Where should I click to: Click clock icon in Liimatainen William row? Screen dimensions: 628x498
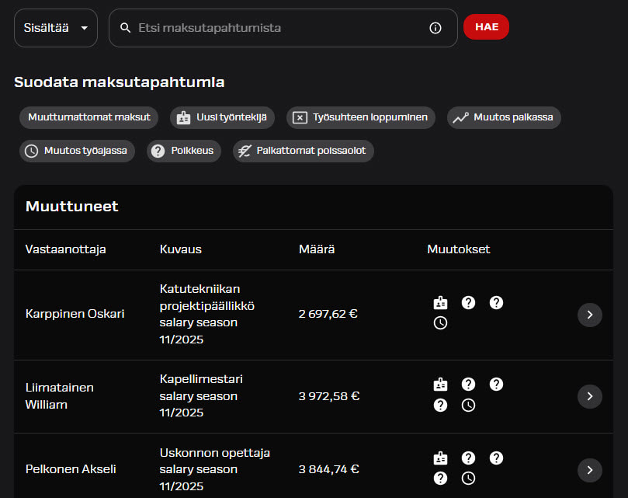click(468, 405)
